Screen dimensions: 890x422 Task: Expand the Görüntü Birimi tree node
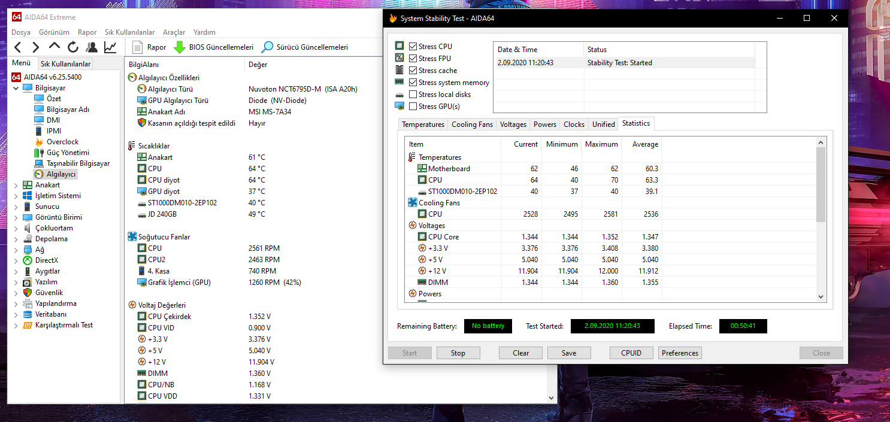16,217
